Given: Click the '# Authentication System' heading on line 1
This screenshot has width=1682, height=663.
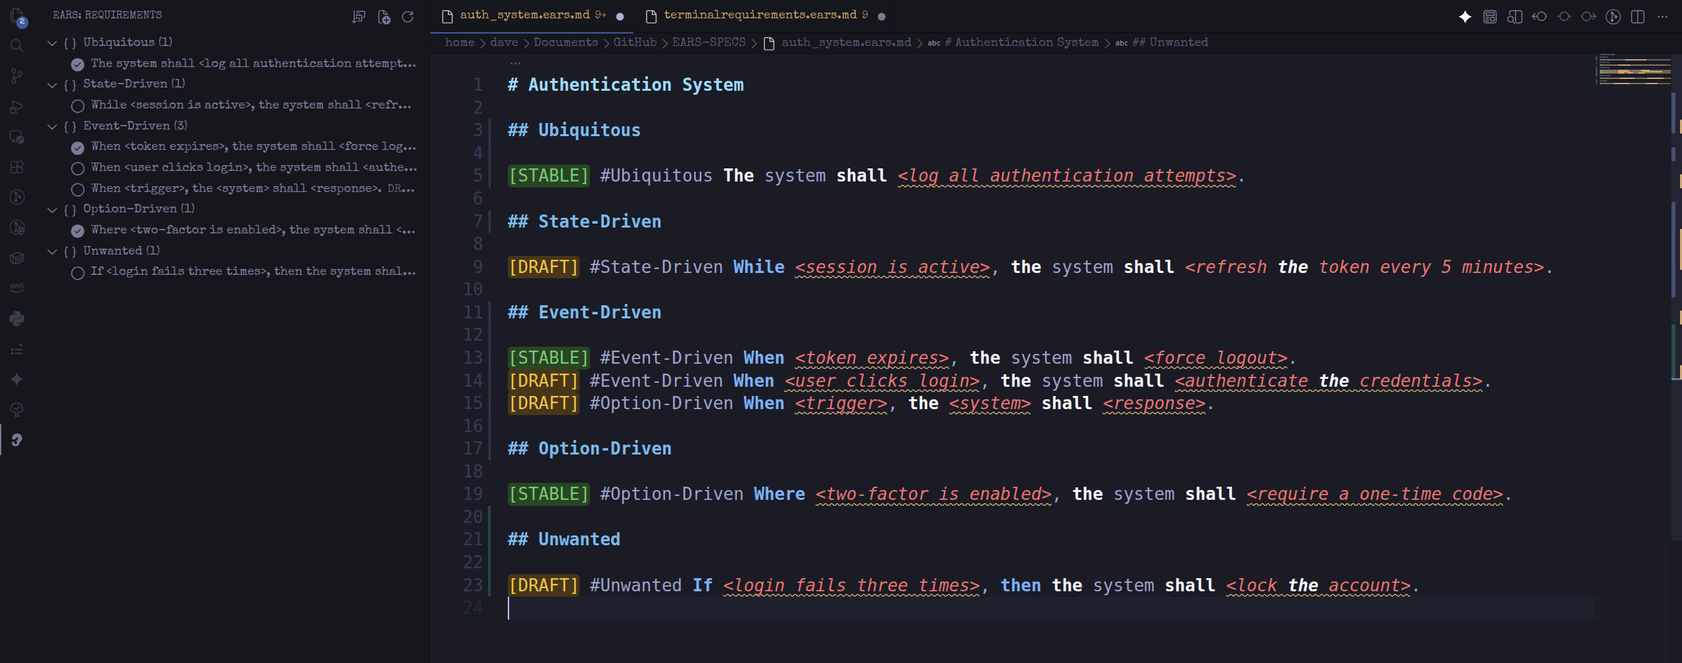Looking at the screenshot, I should pyautogui.click(x=626, y=85).
